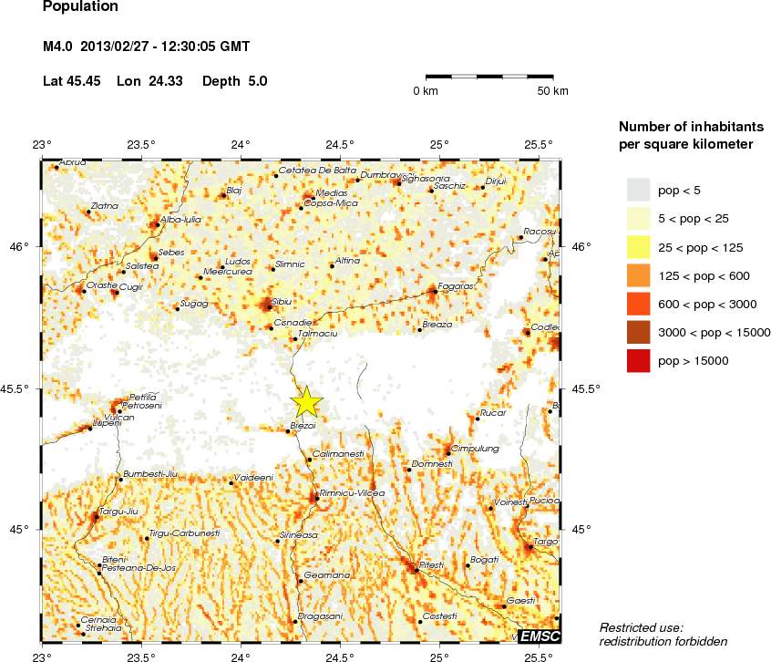Click the yellow earthquake epicenter star
The height and width of the screenshot is (662, 771).
307,401
